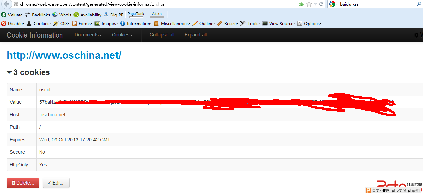Click the expiry date Wed, 09 Oct 2013
The height and width of the screenshot is (195, 423).
[75, 140]
